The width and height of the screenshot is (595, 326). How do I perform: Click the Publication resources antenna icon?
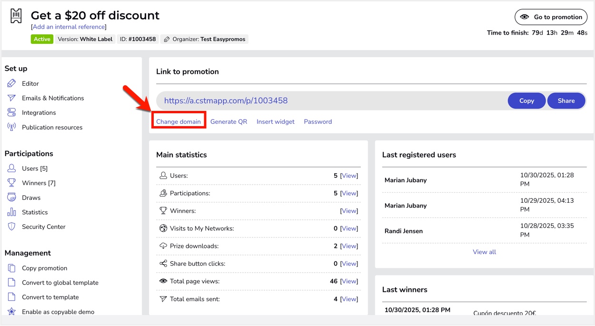11,128
